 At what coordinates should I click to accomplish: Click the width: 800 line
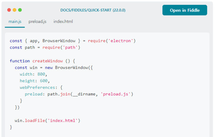point(33,74)
